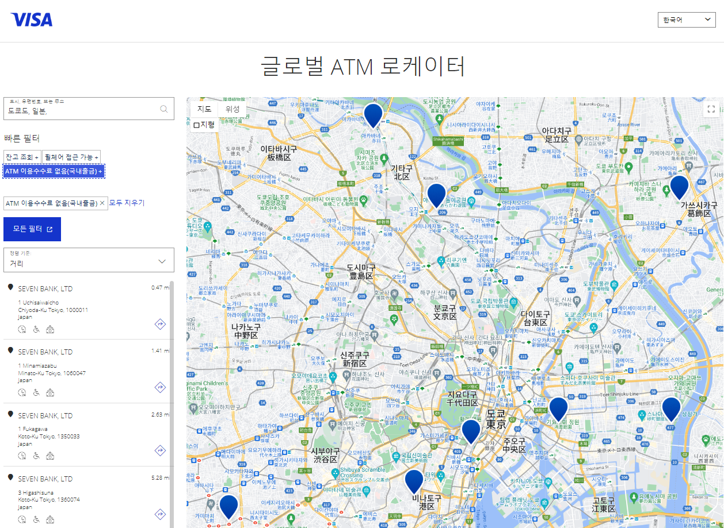Select the ATM map pin beside 도쿄 東京 label
724x528 pixels.
click(471, 431)
